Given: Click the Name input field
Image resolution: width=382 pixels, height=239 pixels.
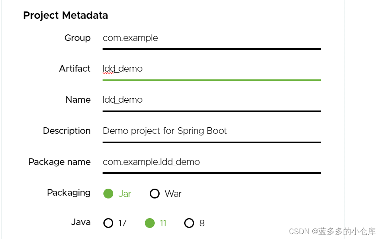Looking at the screenshot, I should tap(205, 101).
